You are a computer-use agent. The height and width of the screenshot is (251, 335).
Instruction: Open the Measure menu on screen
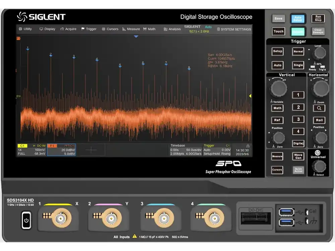click(131, 29)
